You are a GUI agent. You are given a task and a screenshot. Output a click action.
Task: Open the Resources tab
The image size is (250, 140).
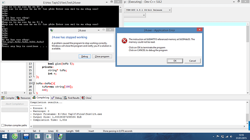click(x=24, y=98)
